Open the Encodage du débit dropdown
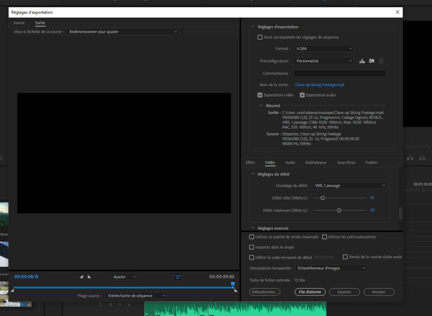 coord(350,186)
